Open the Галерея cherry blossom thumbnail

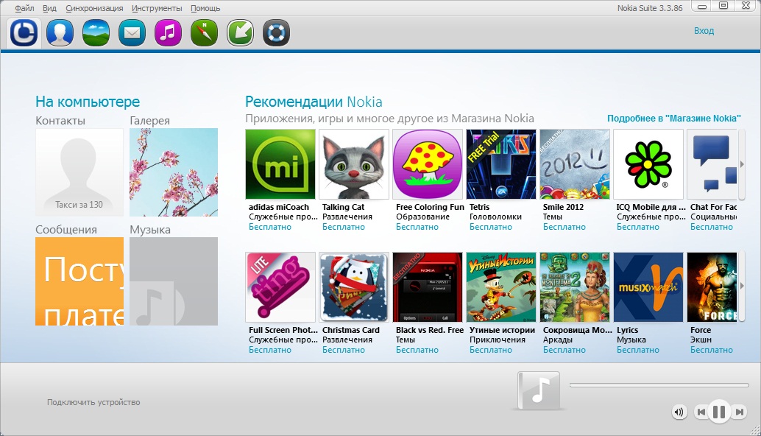point(174,172)
